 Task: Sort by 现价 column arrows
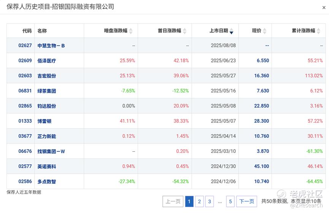tap(265, 31)
